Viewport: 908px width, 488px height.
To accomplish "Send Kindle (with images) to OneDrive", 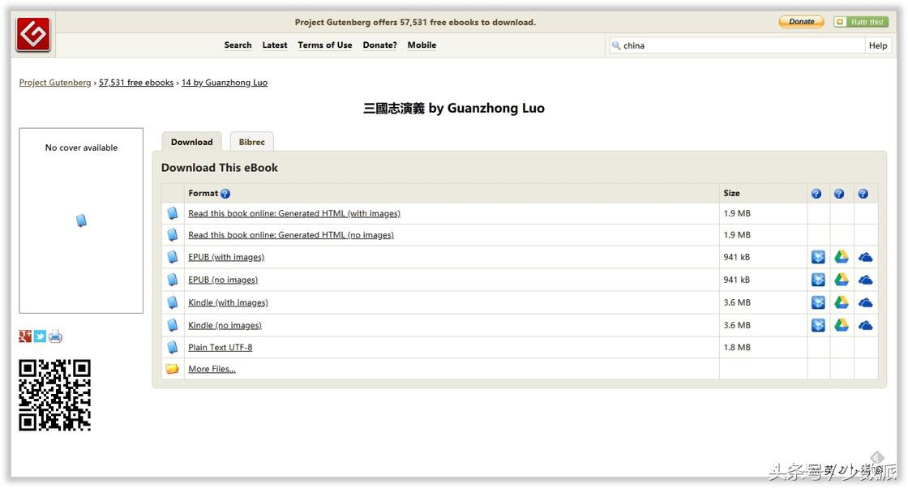I will 865,302.
